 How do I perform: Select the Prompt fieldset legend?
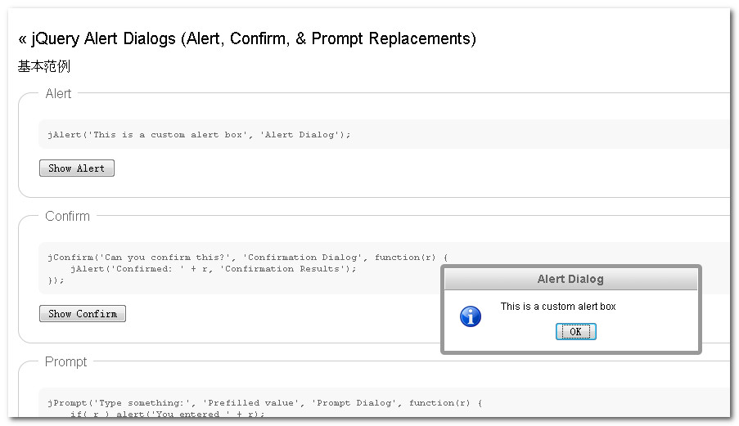(x=66, y=361)
